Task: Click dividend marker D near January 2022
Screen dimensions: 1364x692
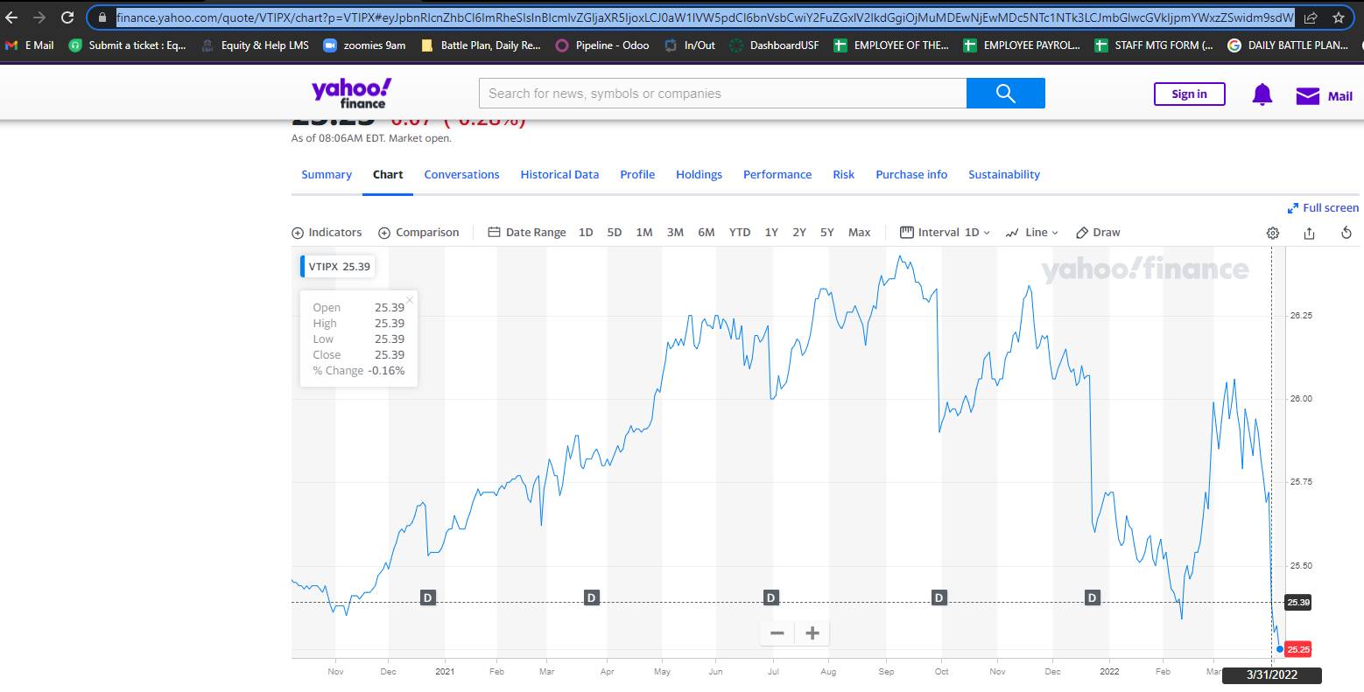Action: (x=1092, y=598)
